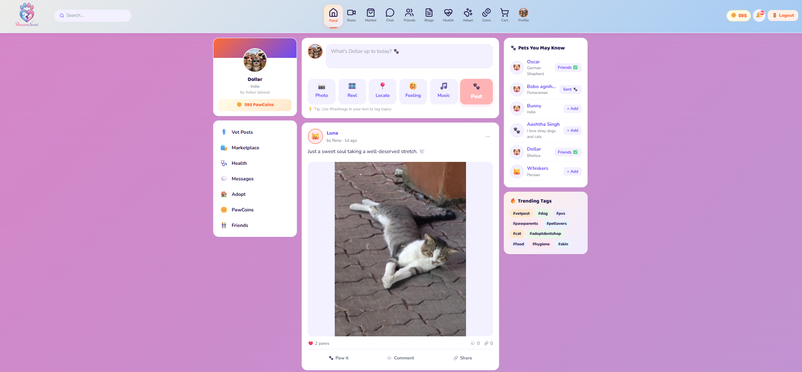802x372 pixels.
Task: Open the Reels video icon
Action: pos(352,16)
